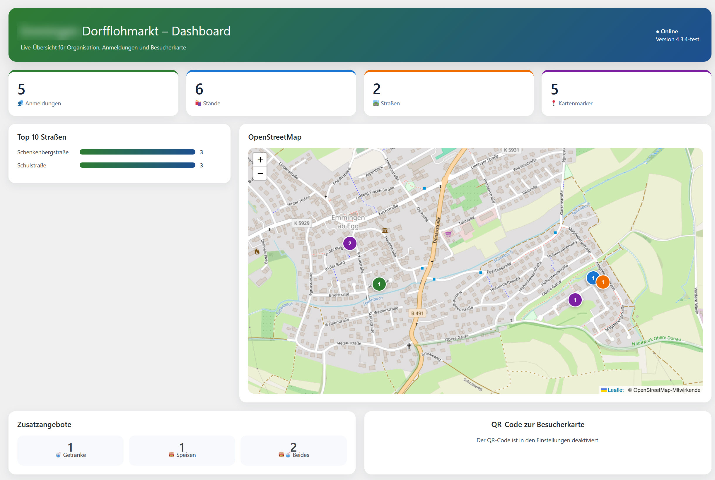
Task: Click the Kartenmarker pin icon
Action: tap(554, 103)
